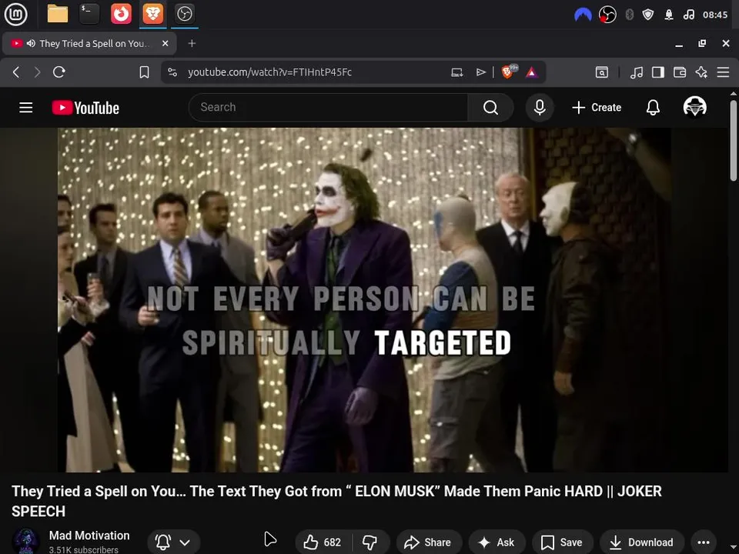Go back to the previous page

pyautogui.click(x=16, y=72)
